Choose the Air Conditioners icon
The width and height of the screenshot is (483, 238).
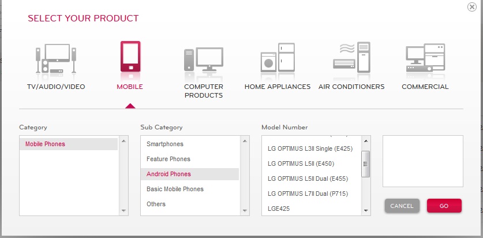pos(351,57)
